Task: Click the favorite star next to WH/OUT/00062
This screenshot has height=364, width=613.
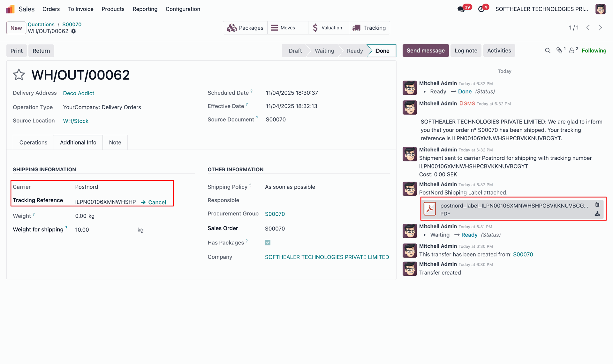Action: coord(19,75)
